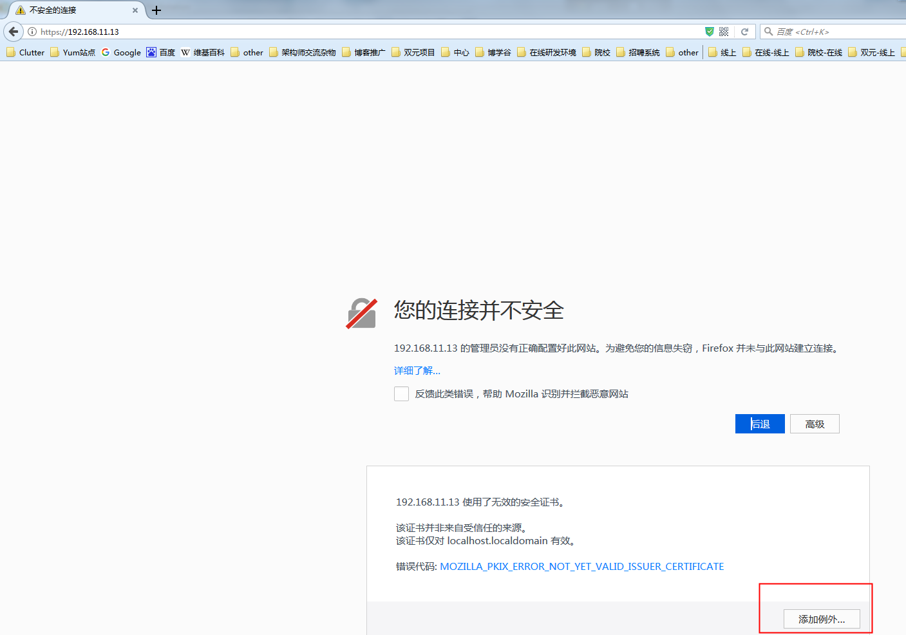Image resolution: width=906 pixels, height=635 pixels.
Task: Click the 添加例外... button
Action: click(822, 619)
